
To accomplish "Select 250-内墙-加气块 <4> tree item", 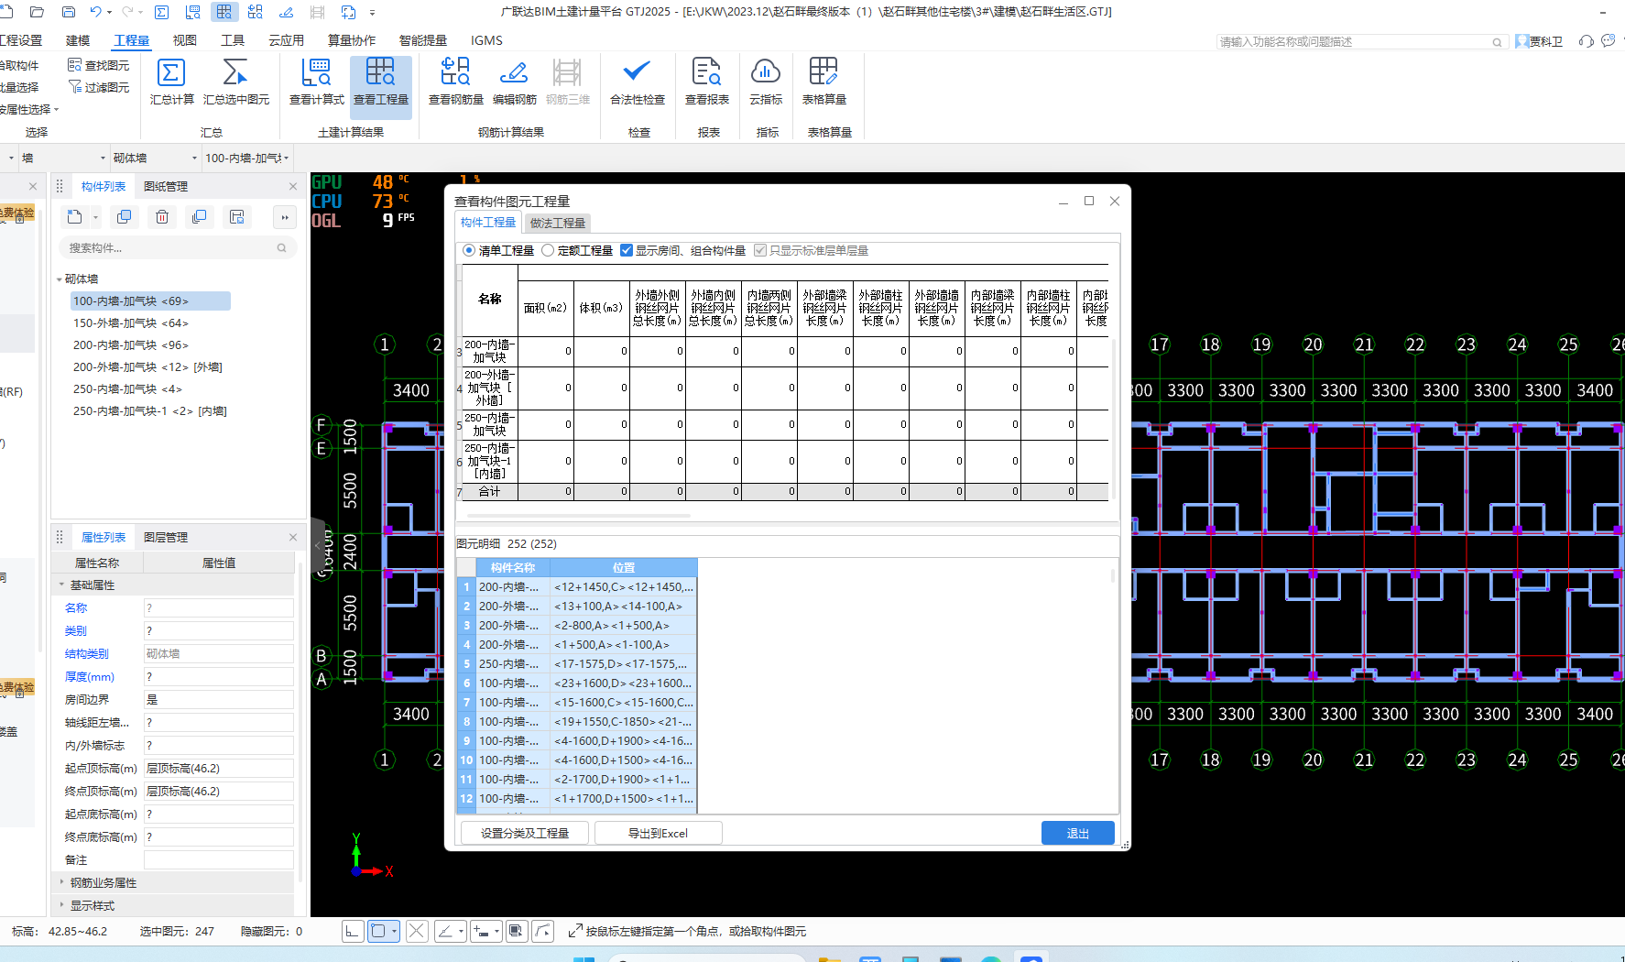I will pos(127,388).
